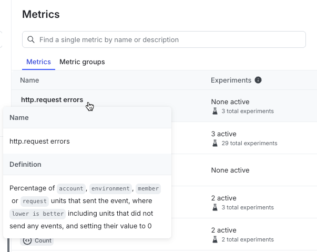The width and height of the screenshot is (317, 252).
Task: Click flask icon beside 2 total experiments
Action: pos(215,239)
